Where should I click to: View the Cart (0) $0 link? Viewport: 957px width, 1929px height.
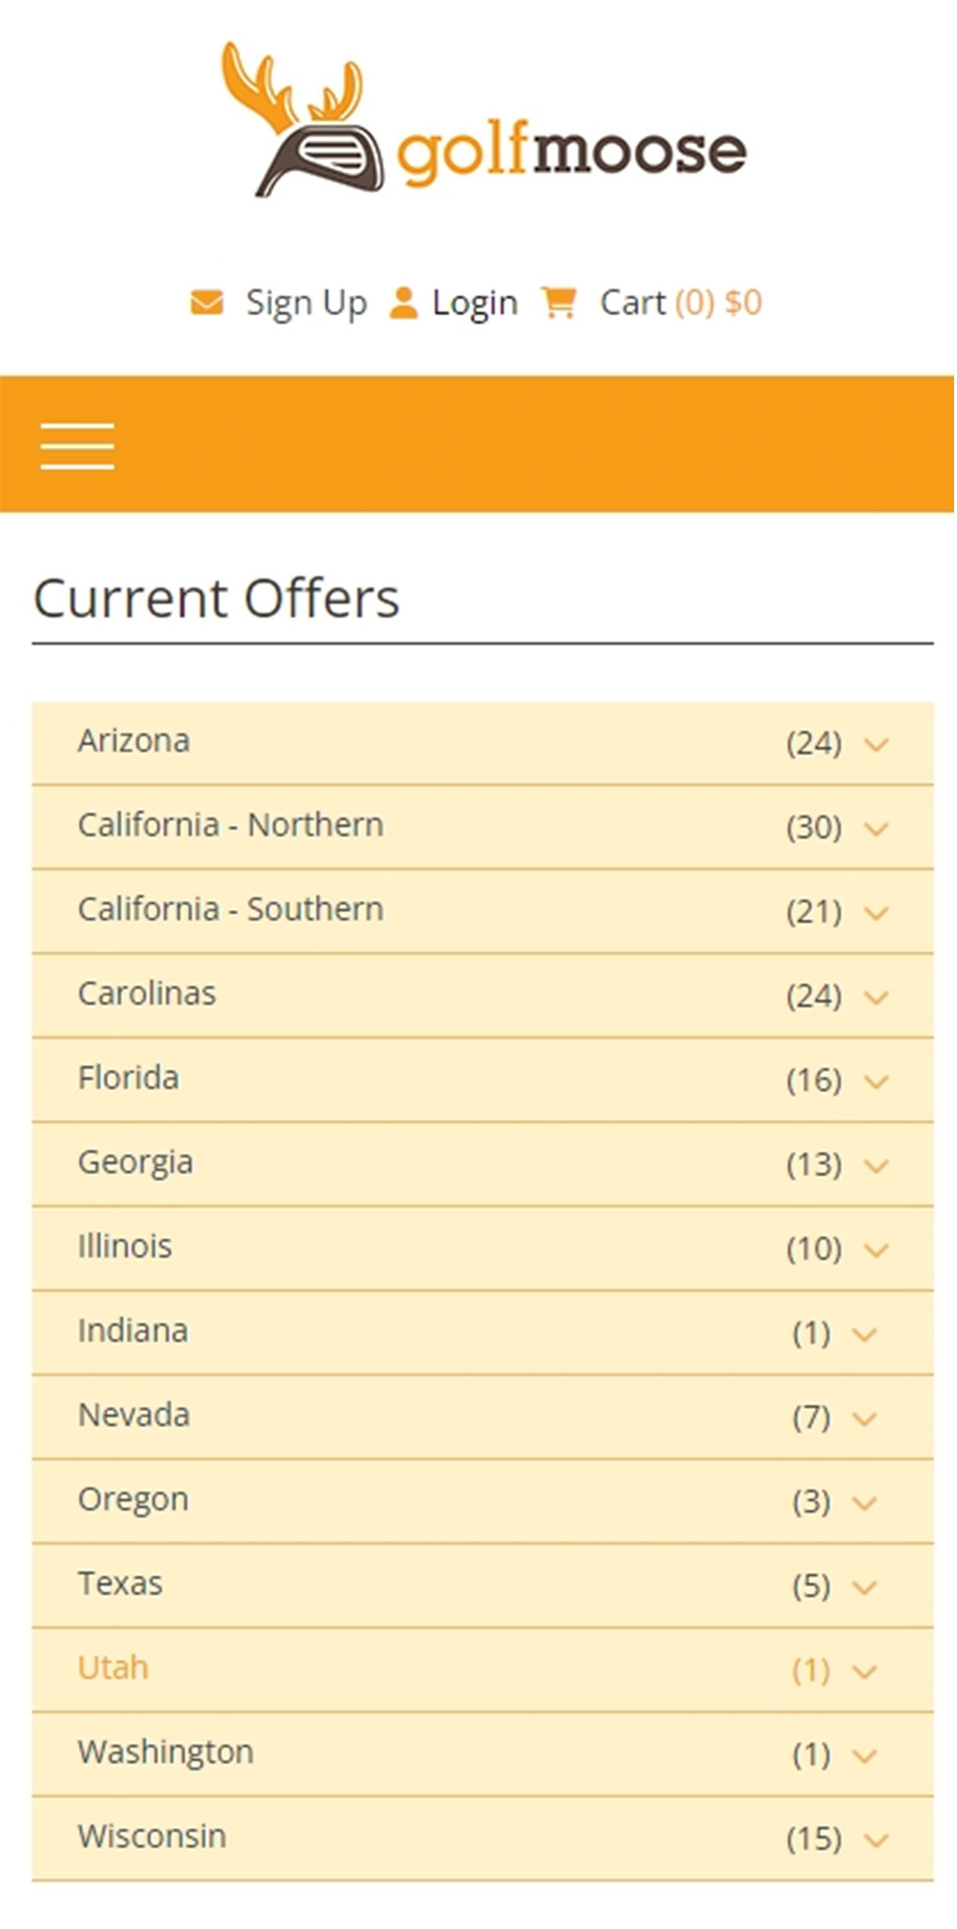[679, 302]
